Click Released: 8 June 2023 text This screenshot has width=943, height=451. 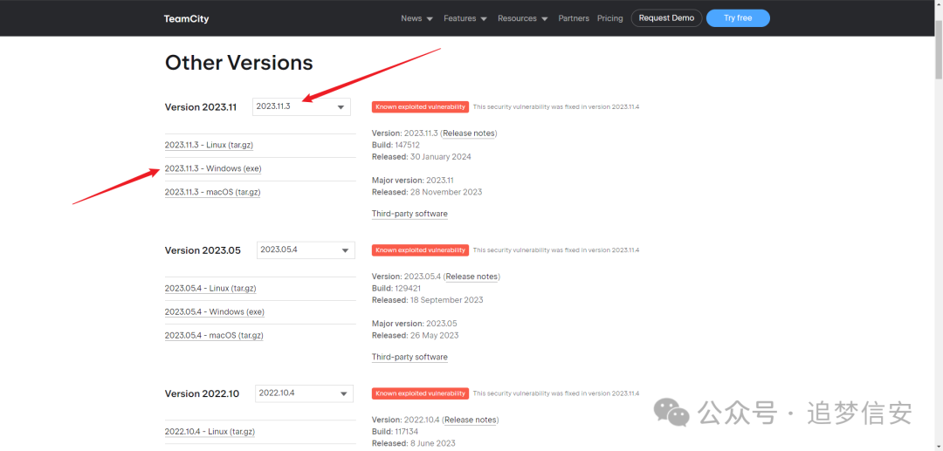point(415,443)
